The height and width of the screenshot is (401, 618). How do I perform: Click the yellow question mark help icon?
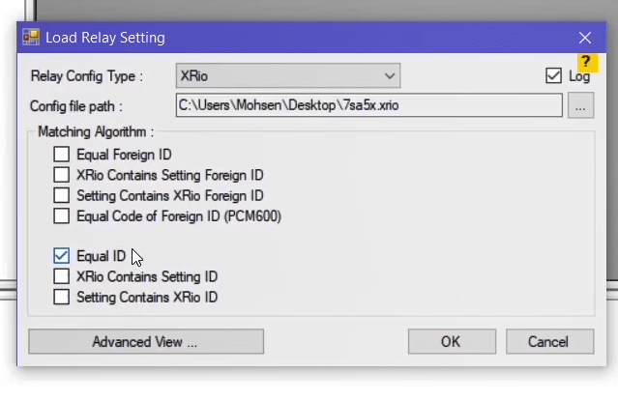point(585,61)
